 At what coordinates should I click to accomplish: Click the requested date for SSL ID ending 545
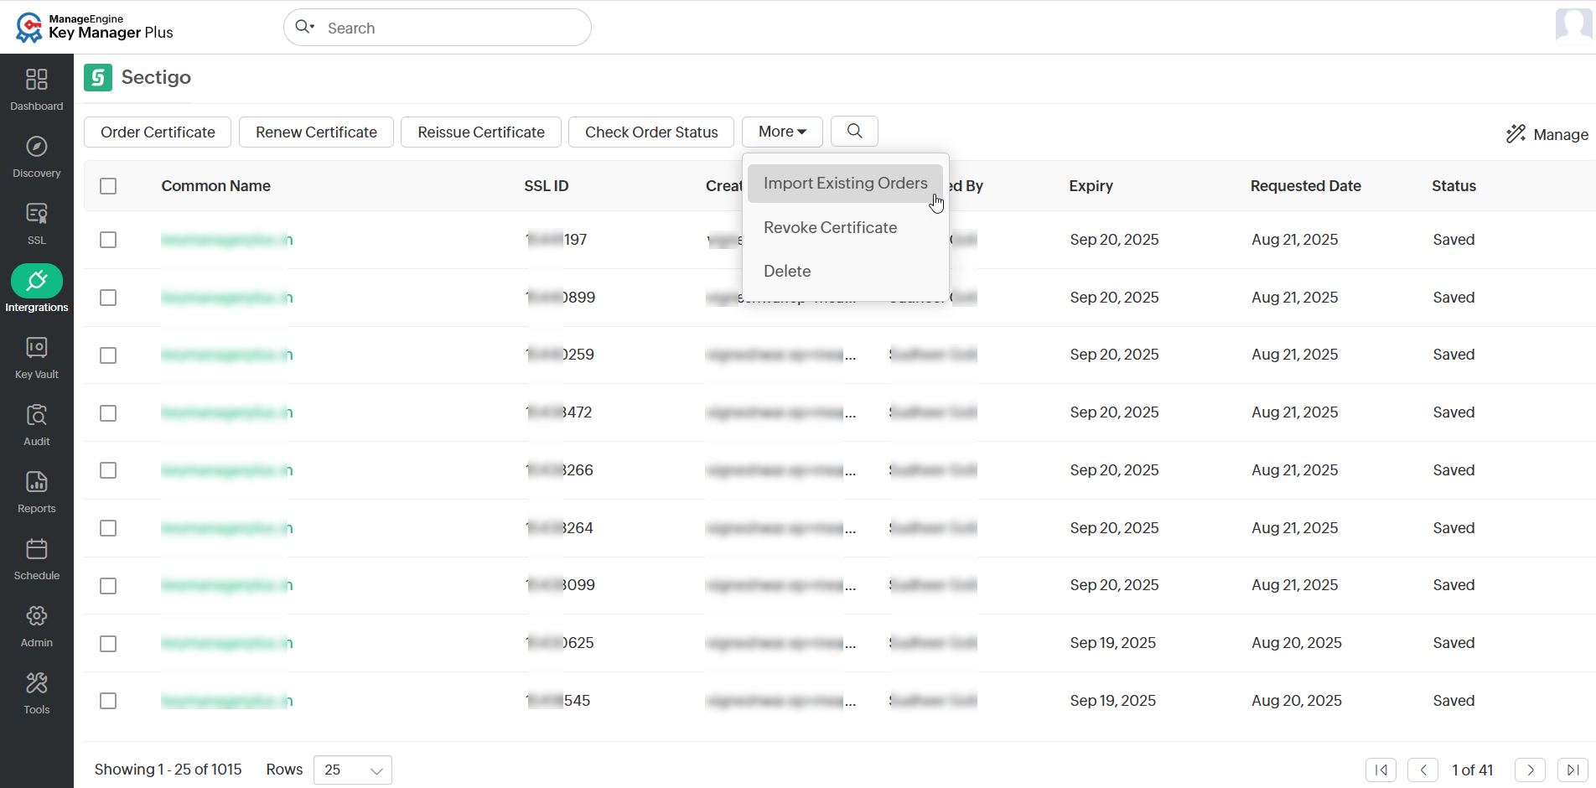point(1297,701)
